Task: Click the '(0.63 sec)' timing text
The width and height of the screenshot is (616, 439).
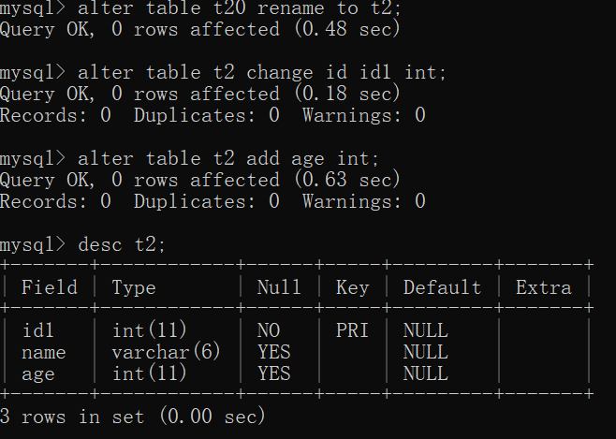Action: 346,180
